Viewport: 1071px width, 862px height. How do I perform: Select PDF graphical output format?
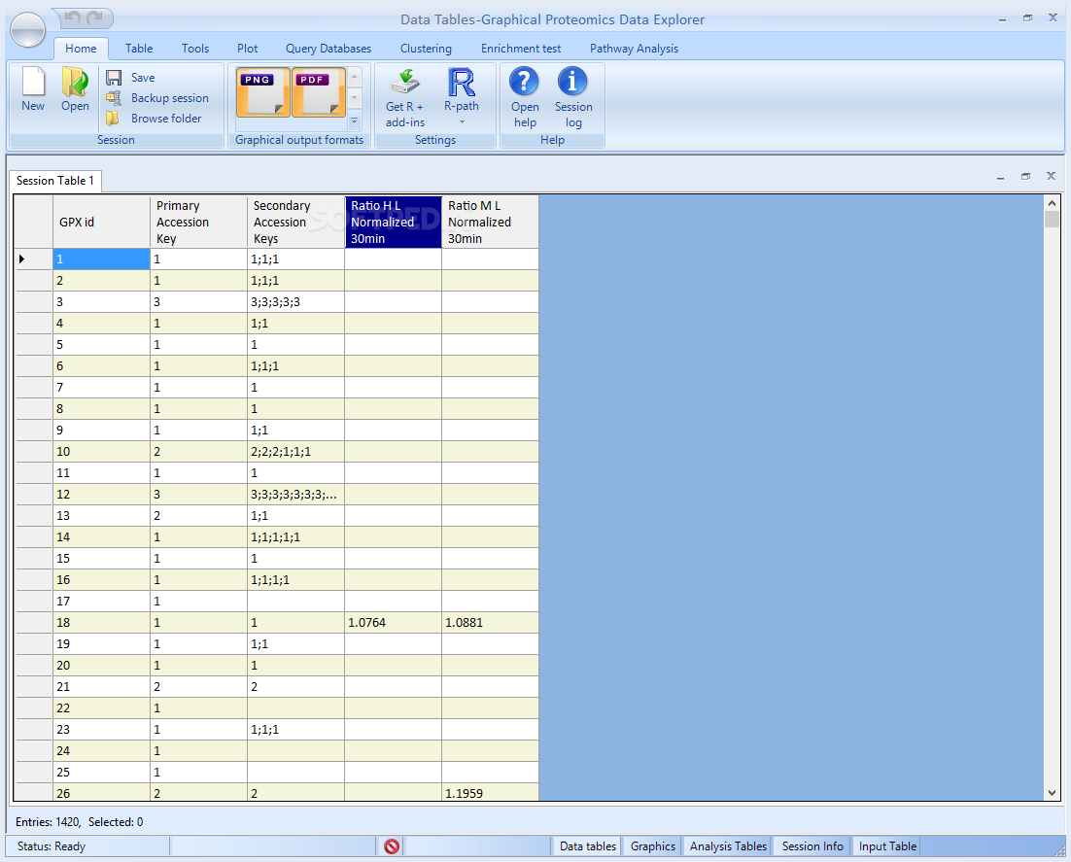319,92
